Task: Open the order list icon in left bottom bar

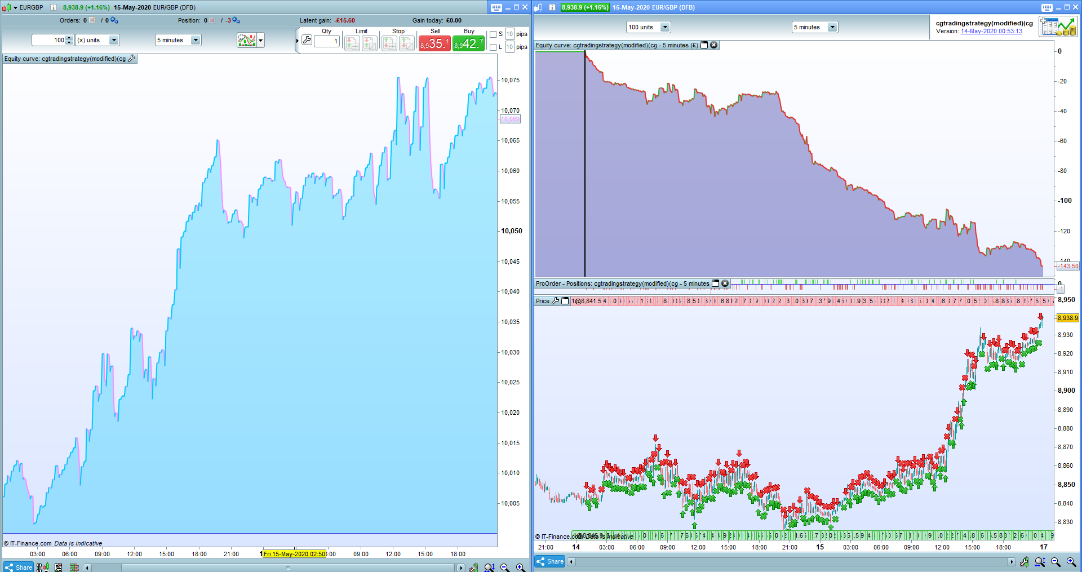Action: [58, 567]
